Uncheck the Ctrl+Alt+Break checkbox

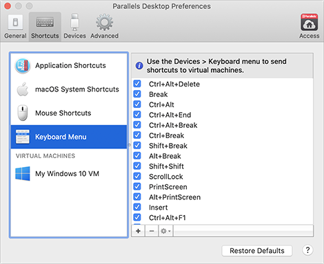[x=137, y=125]
